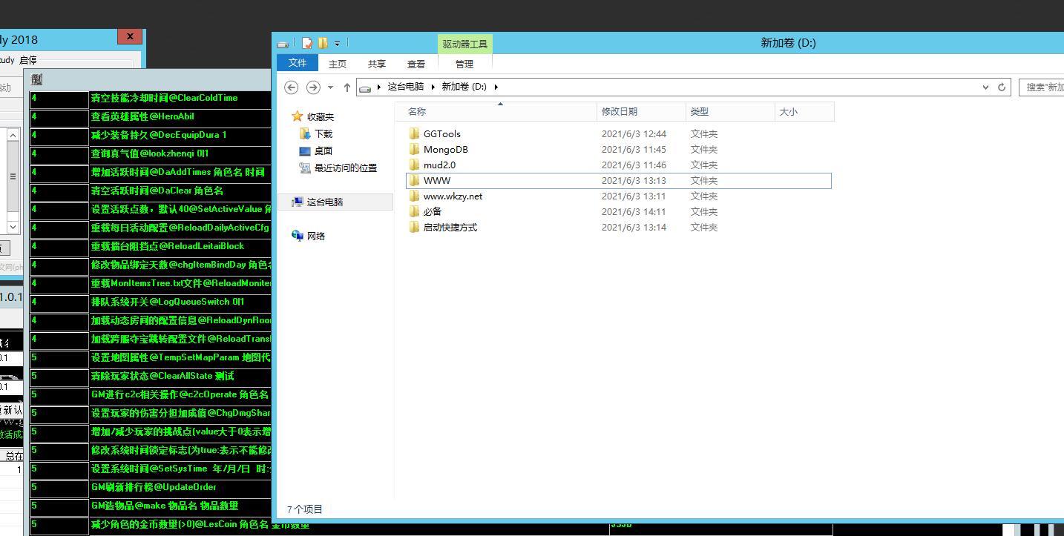Expand the address bar history dropdown

pyautogui.click(x=985, y=87)
